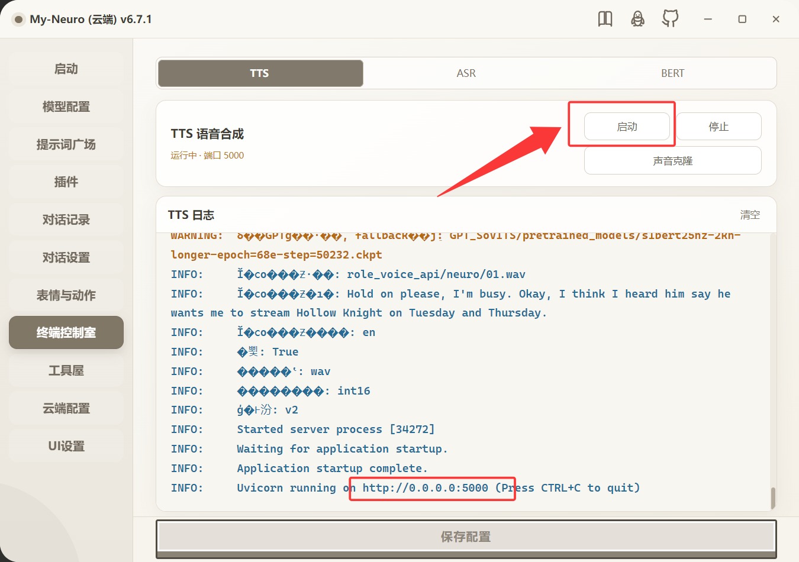
Task: Open the UI设置 sidebar page
Action: [66, 446]
